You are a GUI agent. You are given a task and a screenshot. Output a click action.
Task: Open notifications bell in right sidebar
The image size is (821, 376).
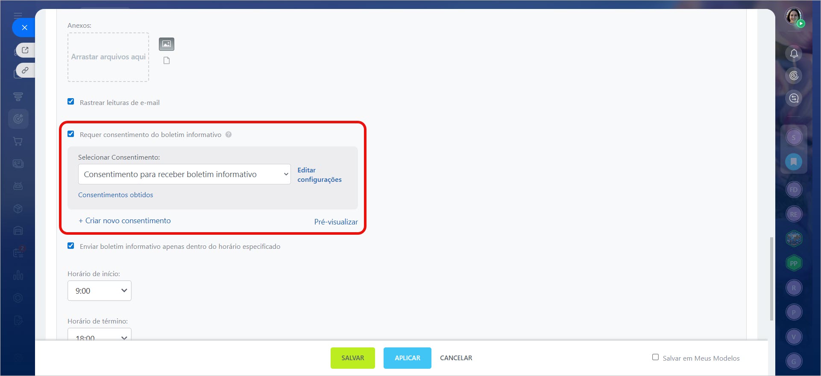(x=794, y=53)
